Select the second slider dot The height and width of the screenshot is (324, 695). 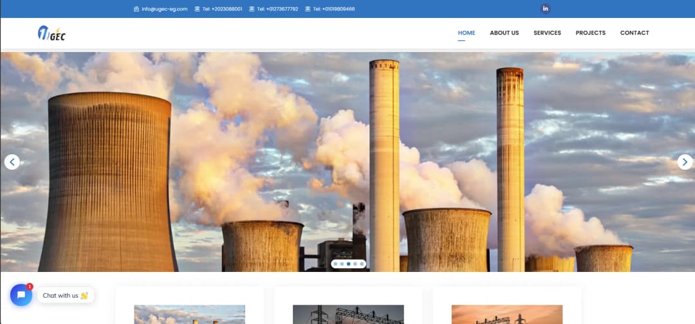point(342,264)
